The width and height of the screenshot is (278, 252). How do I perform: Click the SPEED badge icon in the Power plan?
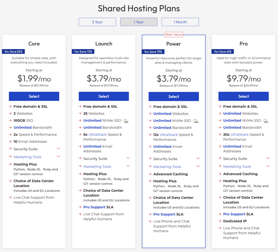(x=195, y=121)
